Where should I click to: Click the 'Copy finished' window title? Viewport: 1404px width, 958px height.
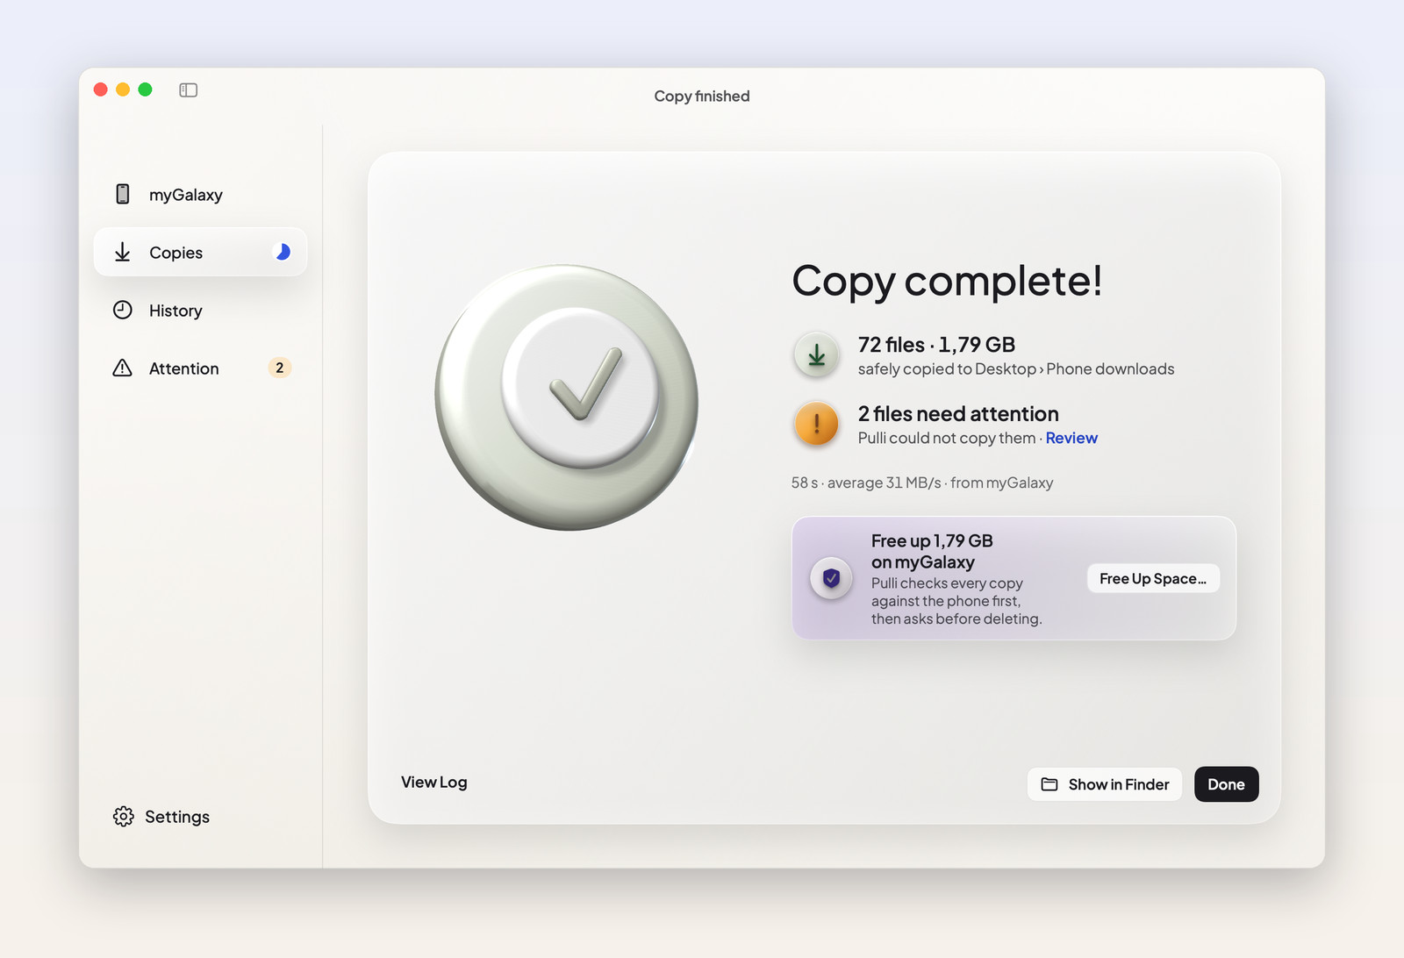tap(702, 97)
